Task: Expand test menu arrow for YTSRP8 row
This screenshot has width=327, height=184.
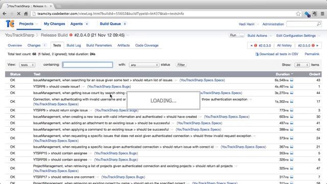Action: tap(84, 86)
